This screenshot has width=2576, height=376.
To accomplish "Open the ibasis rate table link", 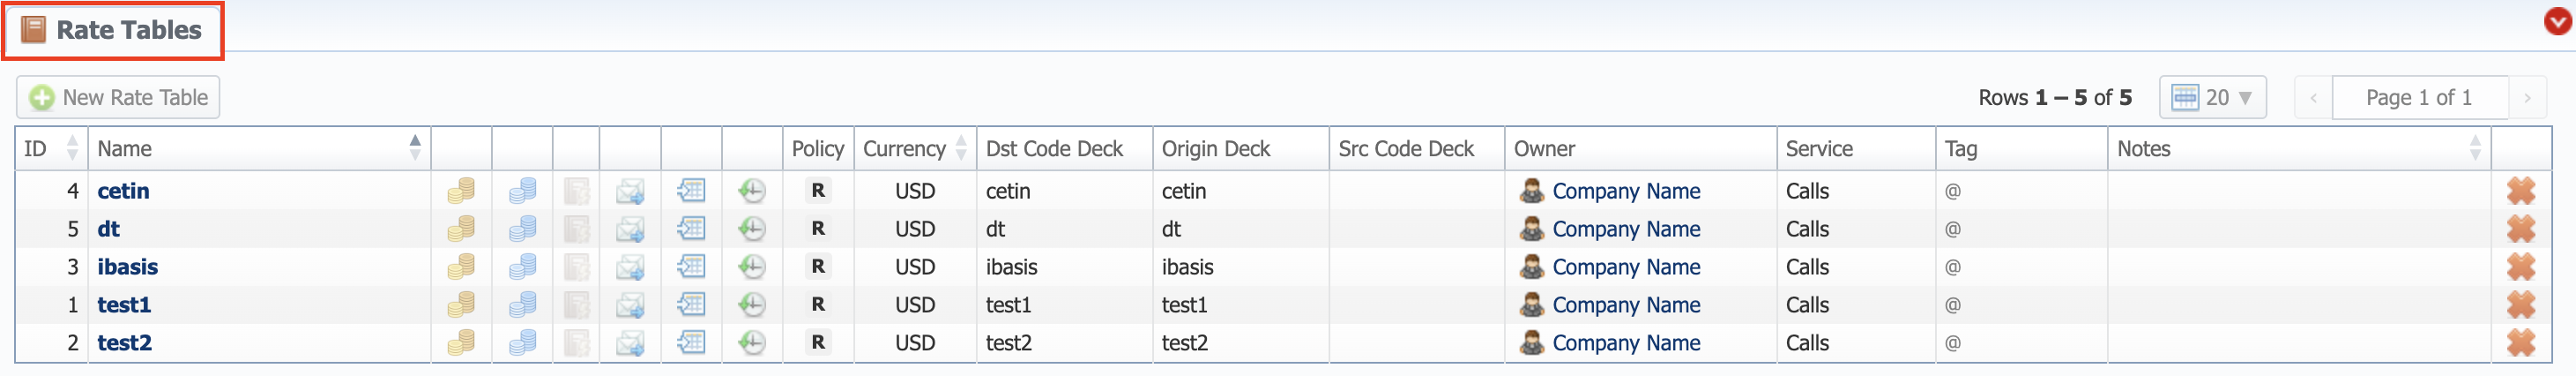I will 127,266.
